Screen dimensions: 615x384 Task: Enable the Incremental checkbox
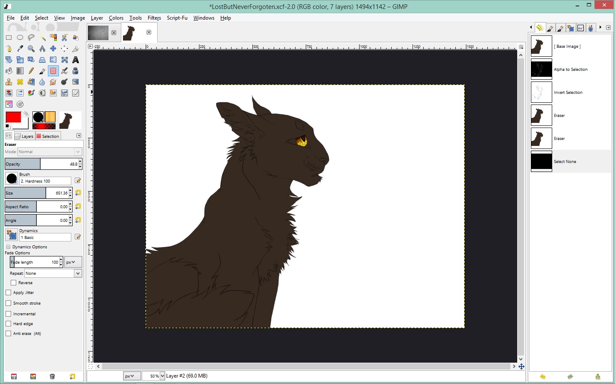coord(9,314)
